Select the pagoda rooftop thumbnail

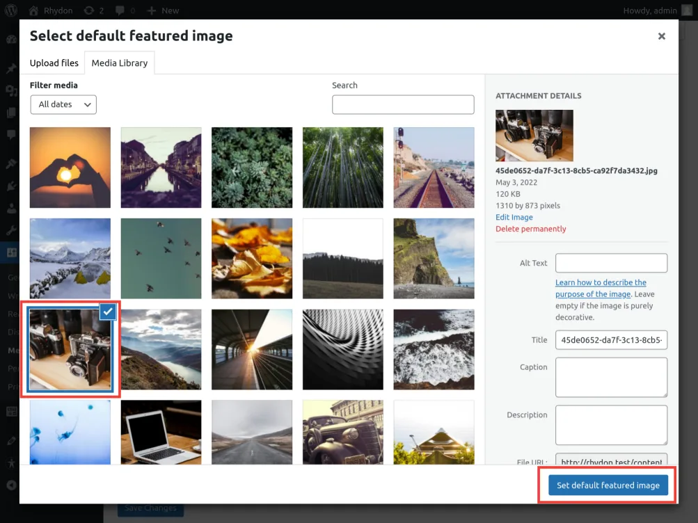pos(434,433)
